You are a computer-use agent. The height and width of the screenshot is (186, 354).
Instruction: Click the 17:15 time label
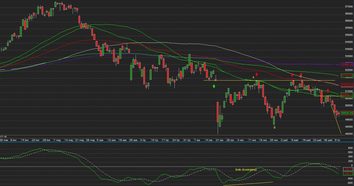point(4,137)
